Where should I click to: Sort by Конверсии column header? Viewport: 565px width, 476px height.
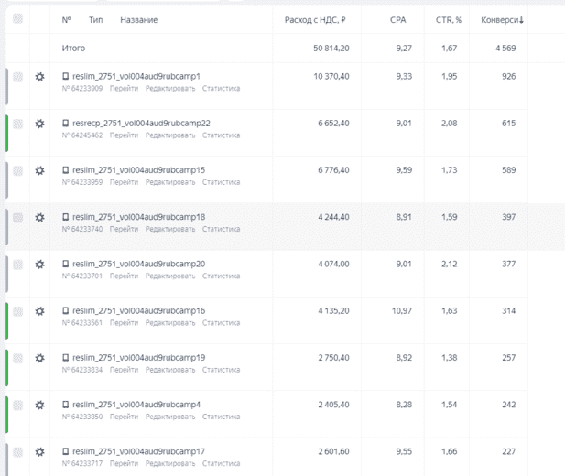pyautogui.click(x=500, y=20)
